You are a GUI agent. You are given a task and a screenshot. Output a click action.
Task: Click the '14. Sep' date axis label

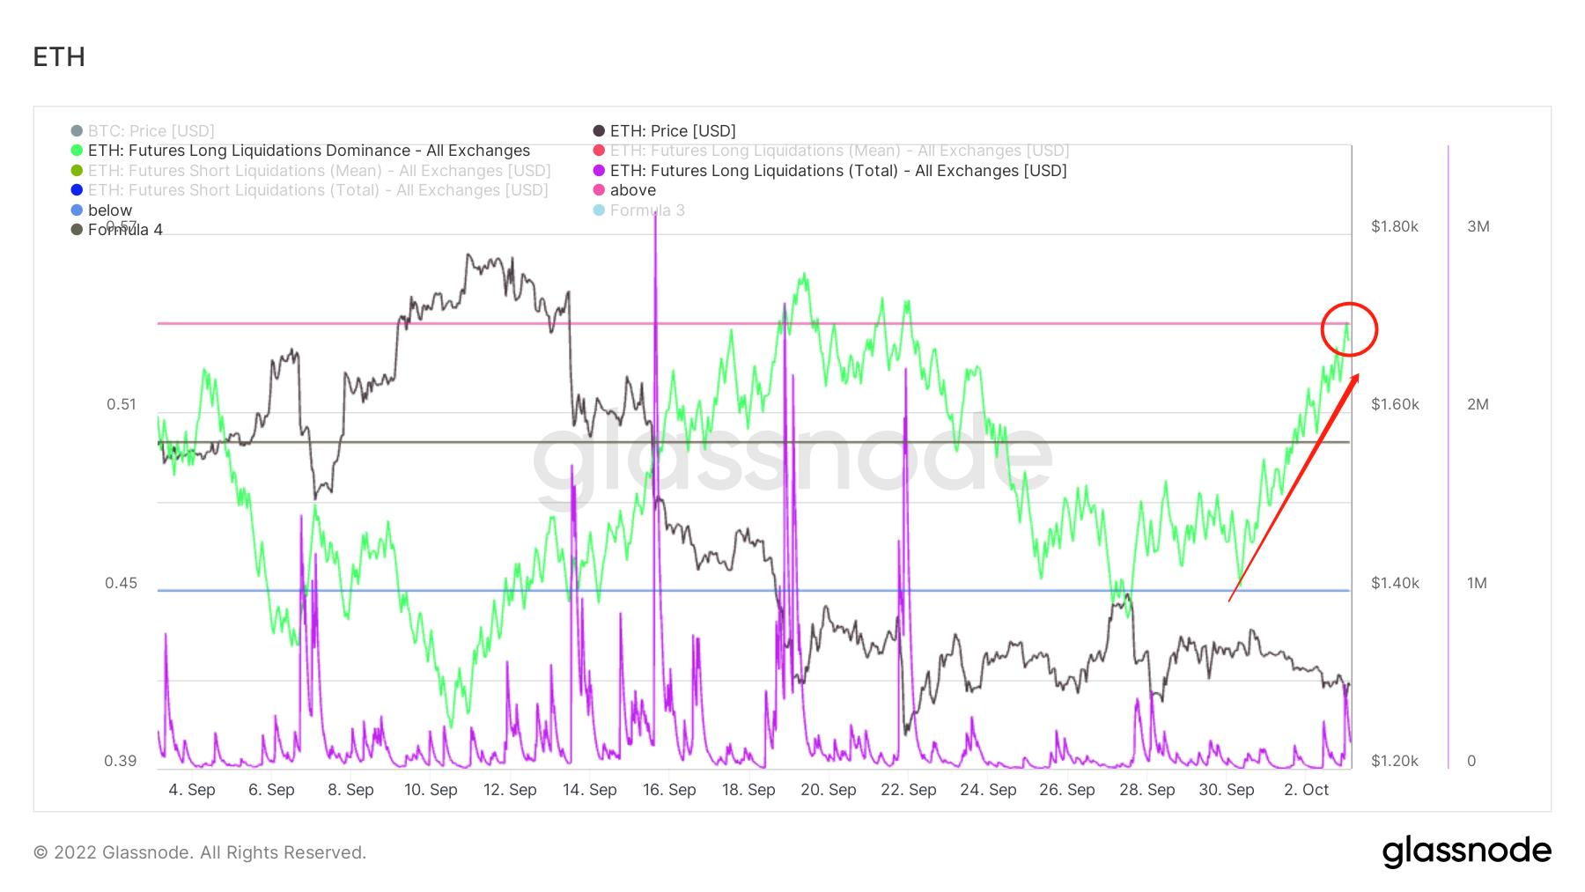click(590, 790)
